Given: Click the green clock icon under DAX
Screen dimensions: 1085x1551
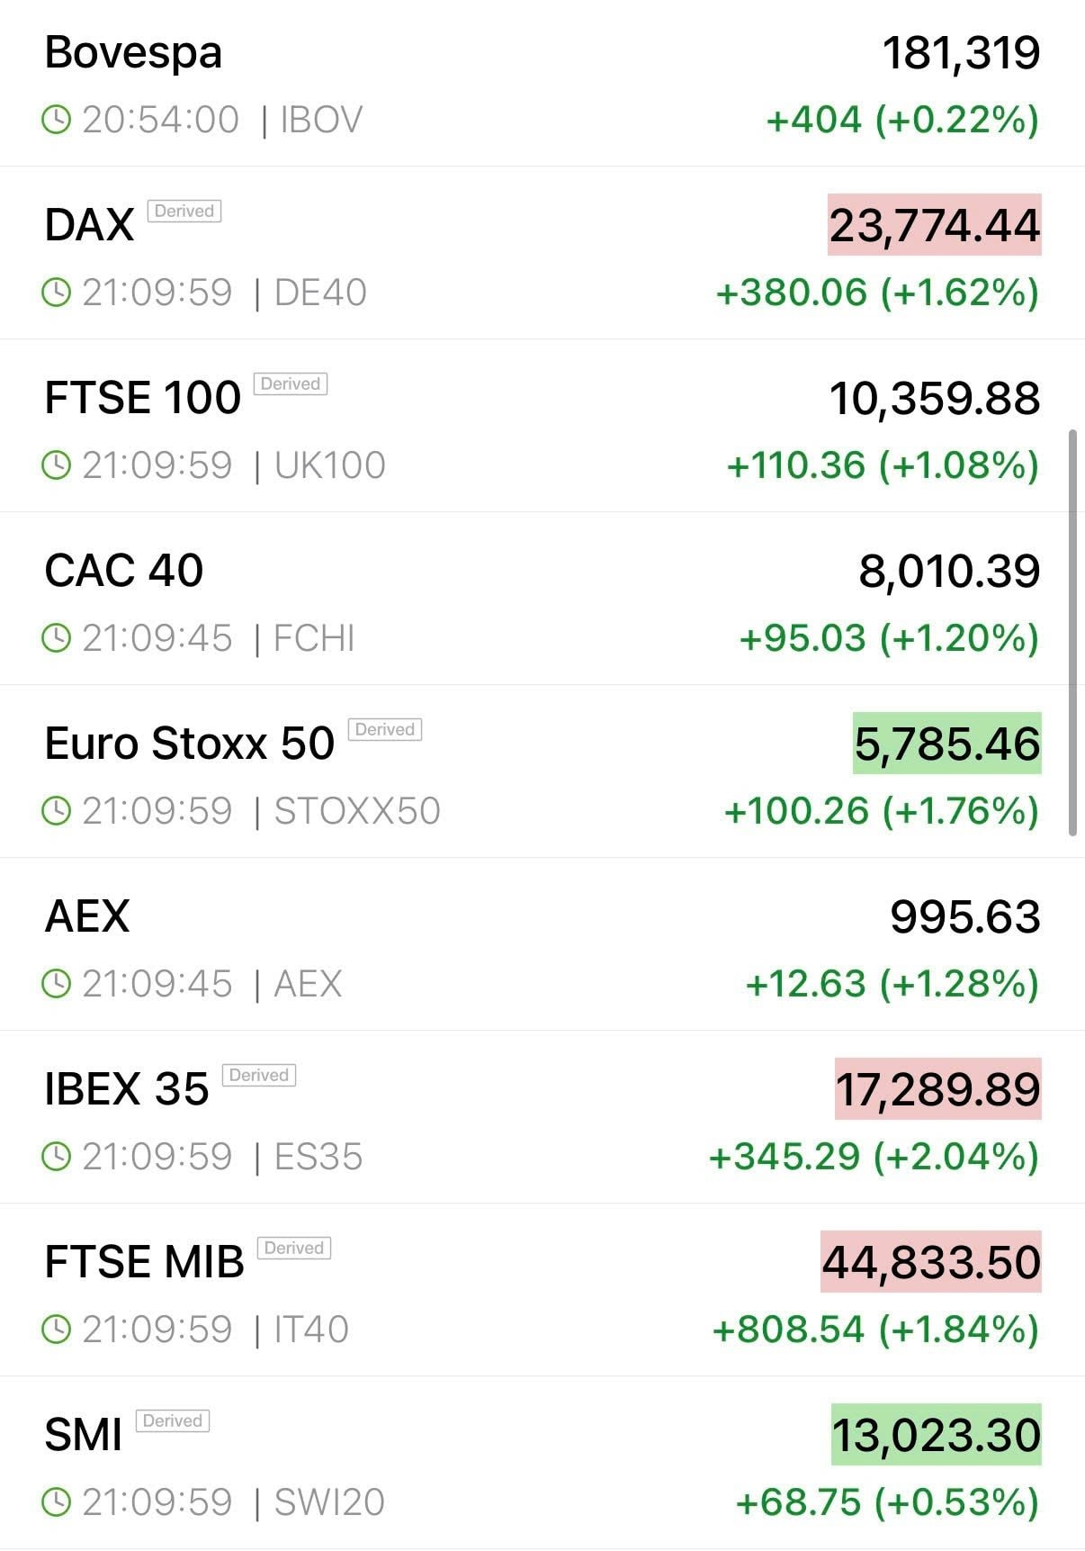Looking at the screenshot, I should 56,293.
